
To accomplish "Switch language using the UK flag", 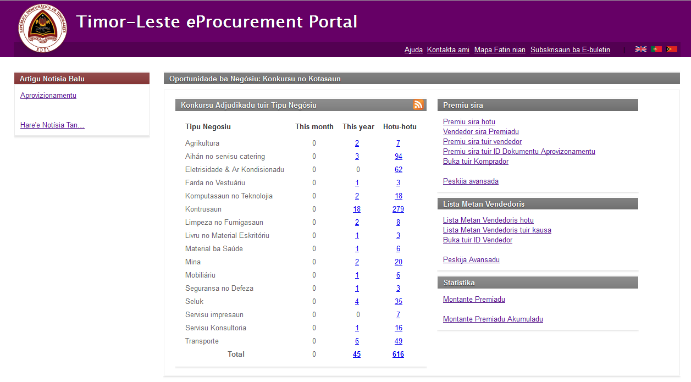I will tap(640, 49).
